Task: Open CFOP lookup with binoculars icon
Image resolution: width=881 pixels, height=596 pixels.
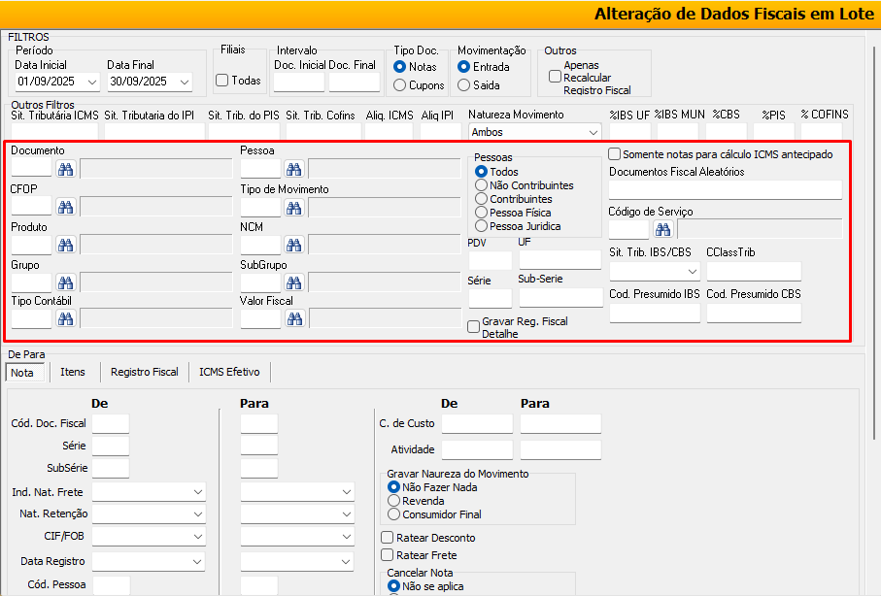Action: 65,207
